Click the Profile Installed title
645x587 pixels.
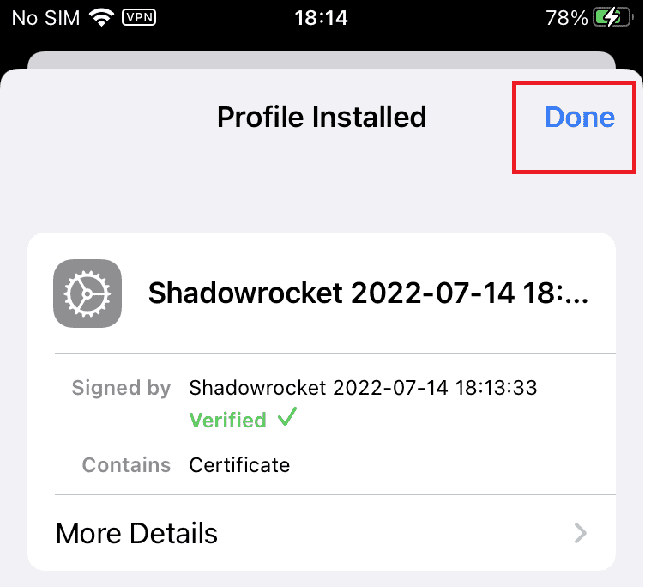pos(322,117)
